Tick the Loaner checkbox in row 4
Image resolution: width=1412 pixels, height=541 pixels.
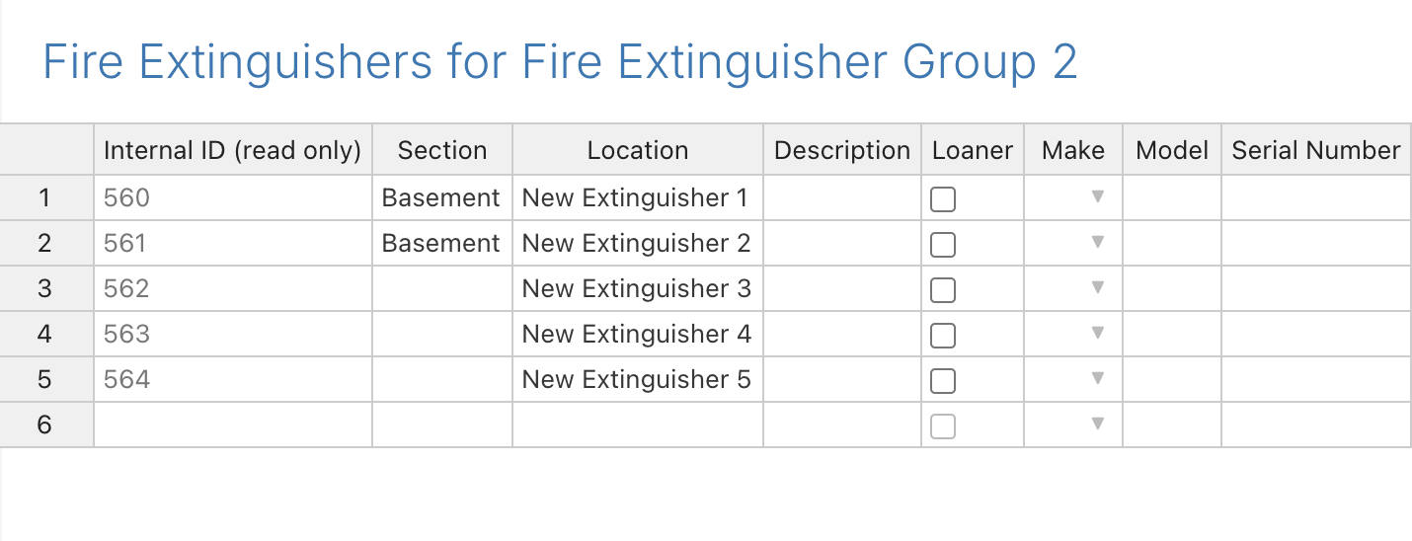(x=943, y=336)
